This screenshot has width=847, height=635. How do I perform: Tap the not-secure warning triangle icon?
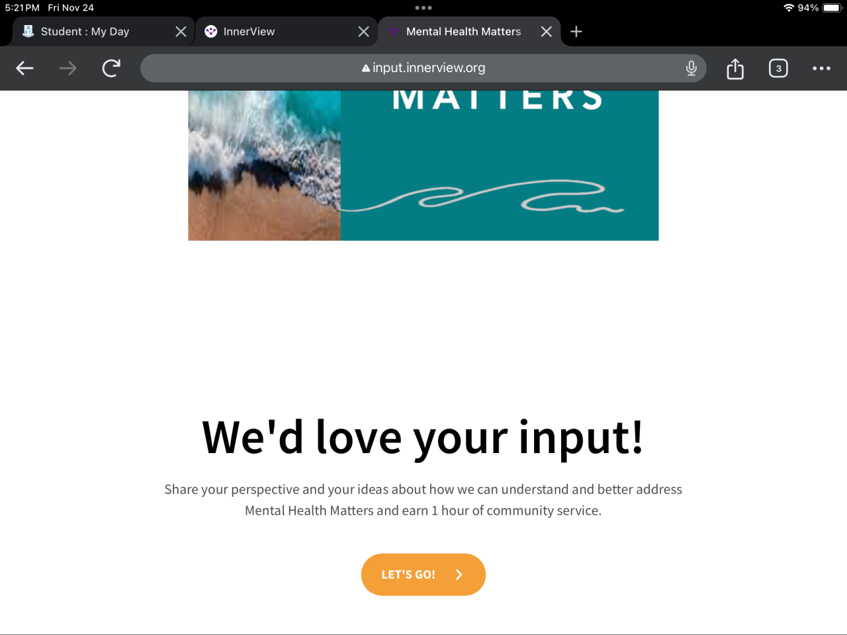(x=365, y=68)
